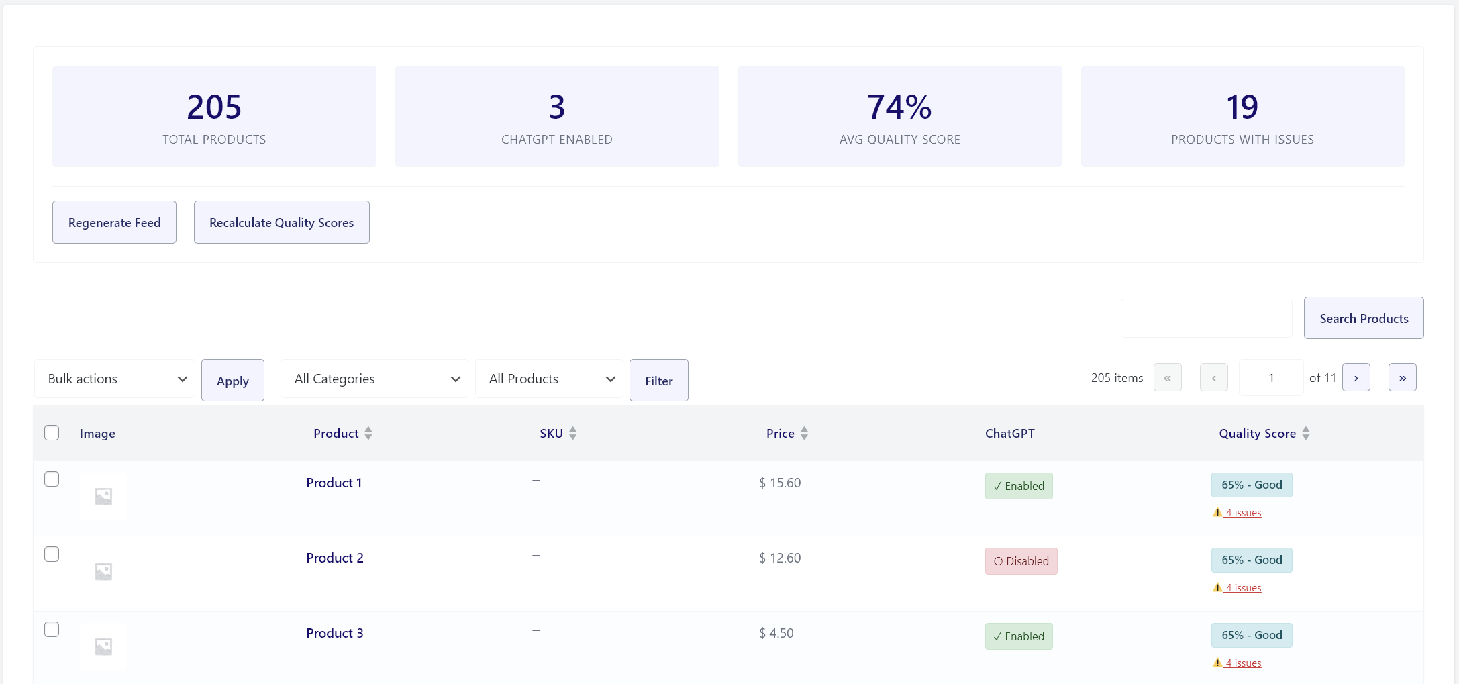
Task: Expand the All Categories dropdown
Action: (374, 379)
